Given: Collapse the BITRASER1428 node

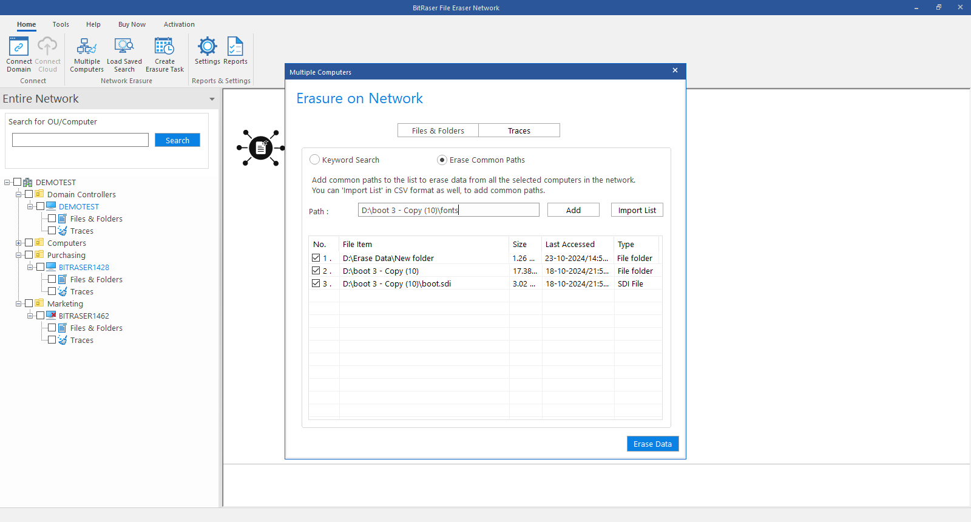Looking at the screenshot, I should click(x=30, y=267).
